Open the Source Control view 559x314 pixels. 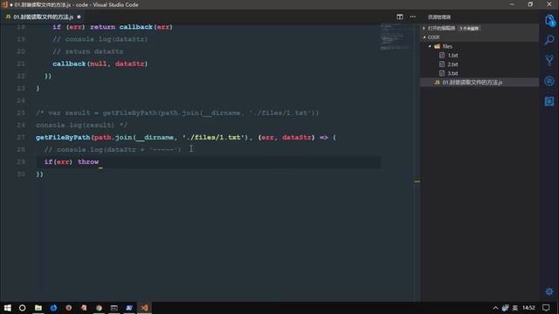click(x=549, y=60)
